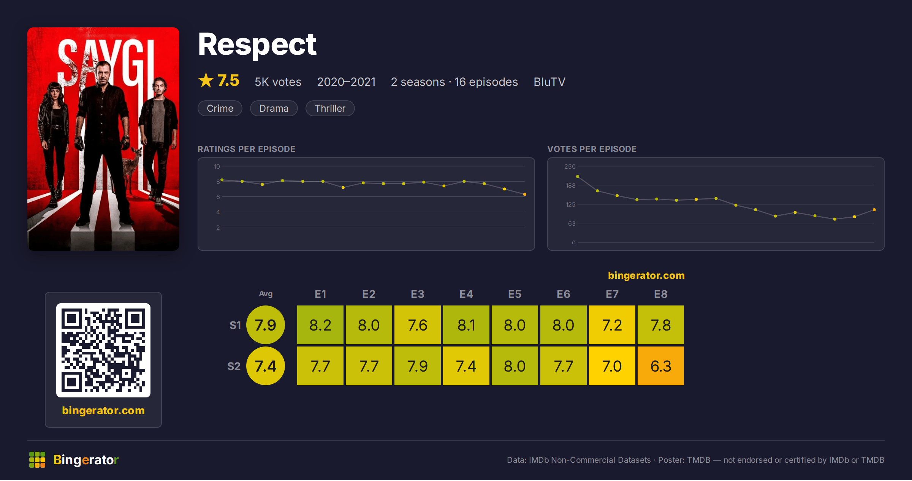Screen dimensions: 912x481
Task: Click last point on ratings chart
Action: click(525, 195)
